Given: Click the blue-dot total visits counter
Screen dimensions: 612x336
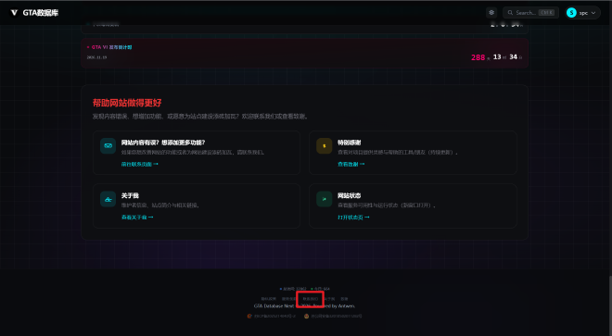Looking at the screenshot, I should [293, 289].
